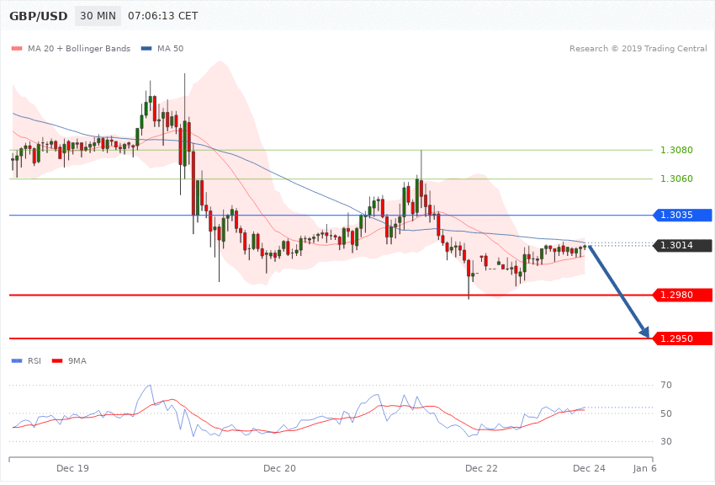Click the RSI 30 level label
Viewport: 715px width, 485px height.
tap(666, 441)
